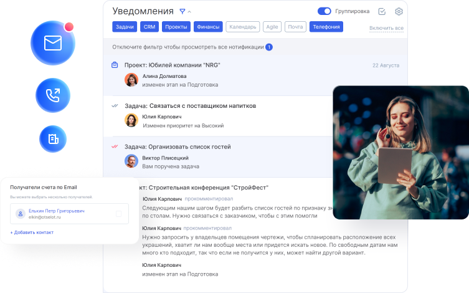Screen dimensions: 469x293
Task: Disable the Задачи filter chip
Action: coord(125,27)
